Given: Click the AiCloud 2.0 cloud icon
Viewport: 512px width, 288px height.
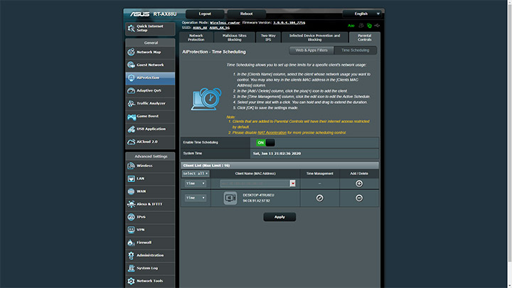Looking at the screenshot, I should click(x=131, y=142).
